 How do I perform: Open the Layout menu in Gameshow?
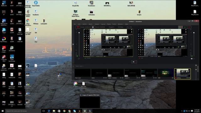click(x=103, y=24)
